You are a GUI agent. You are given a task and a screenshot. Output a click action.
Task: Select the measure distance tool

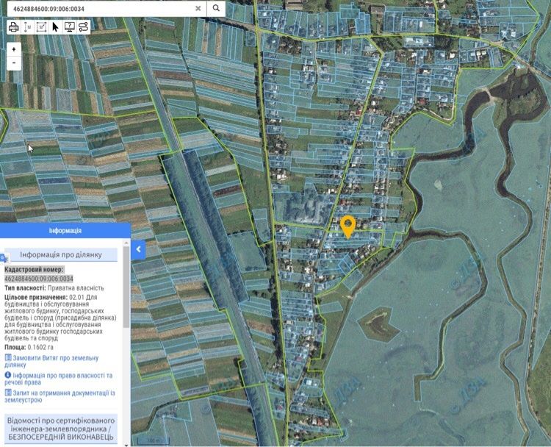pyautogui.click(x=27, y=26)
